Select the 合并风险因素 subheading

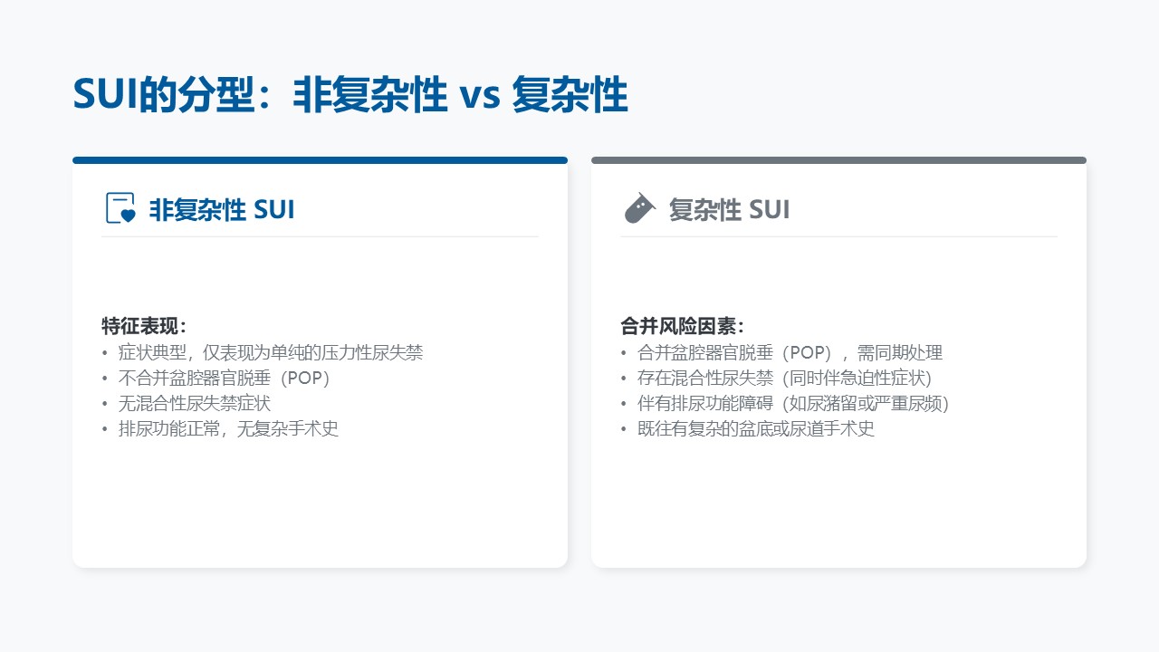point(682,326)
